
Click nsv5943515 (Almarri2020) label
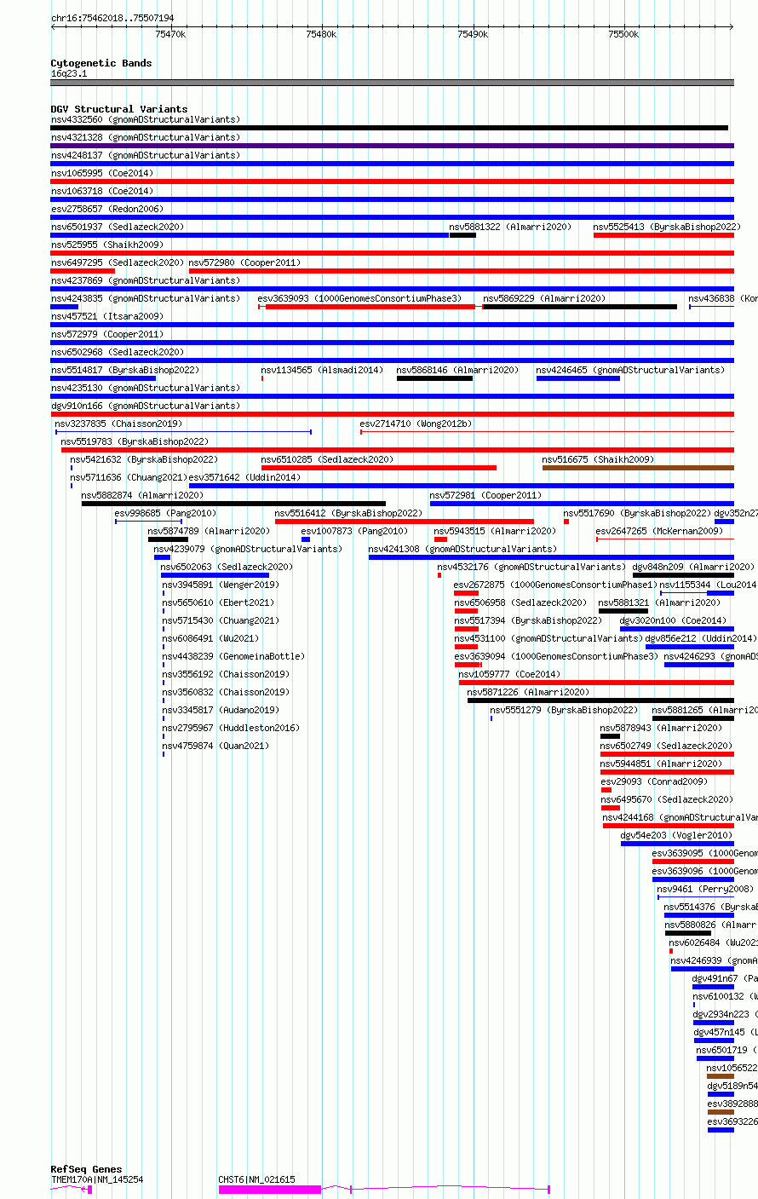[496, 531]
